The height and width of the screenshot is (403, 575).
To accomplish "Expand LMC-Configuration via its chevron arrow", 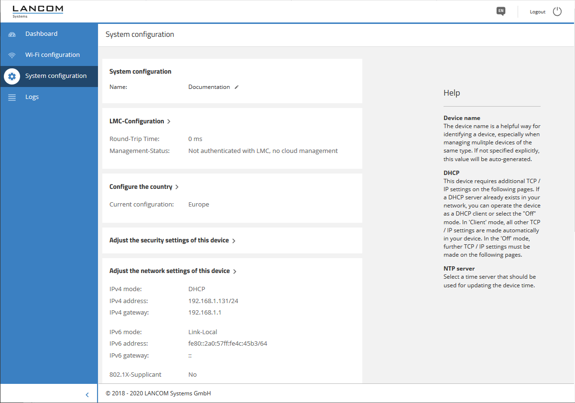I will pos(169,121).
